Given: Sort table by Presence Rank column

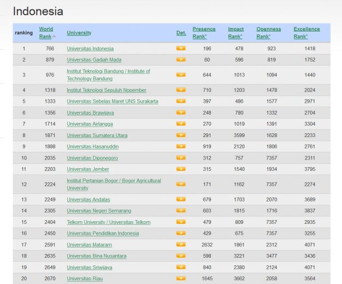Looking at the screenshot, I should [x=203, y=32].
